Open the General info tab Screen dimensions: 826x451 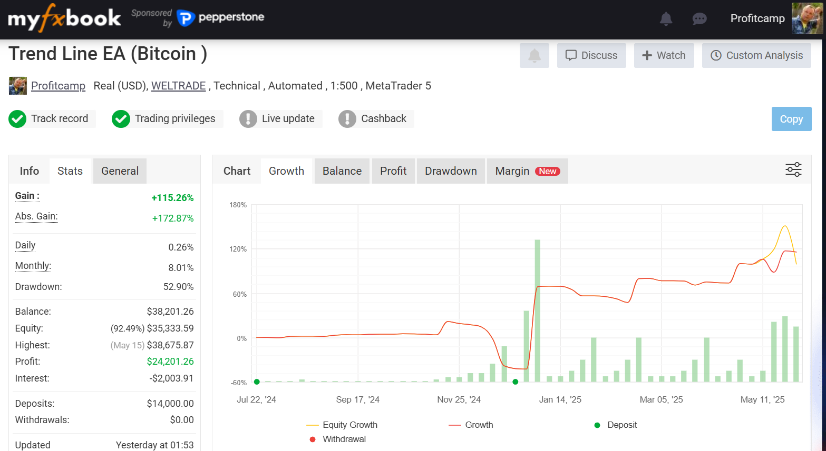point(120,171)
